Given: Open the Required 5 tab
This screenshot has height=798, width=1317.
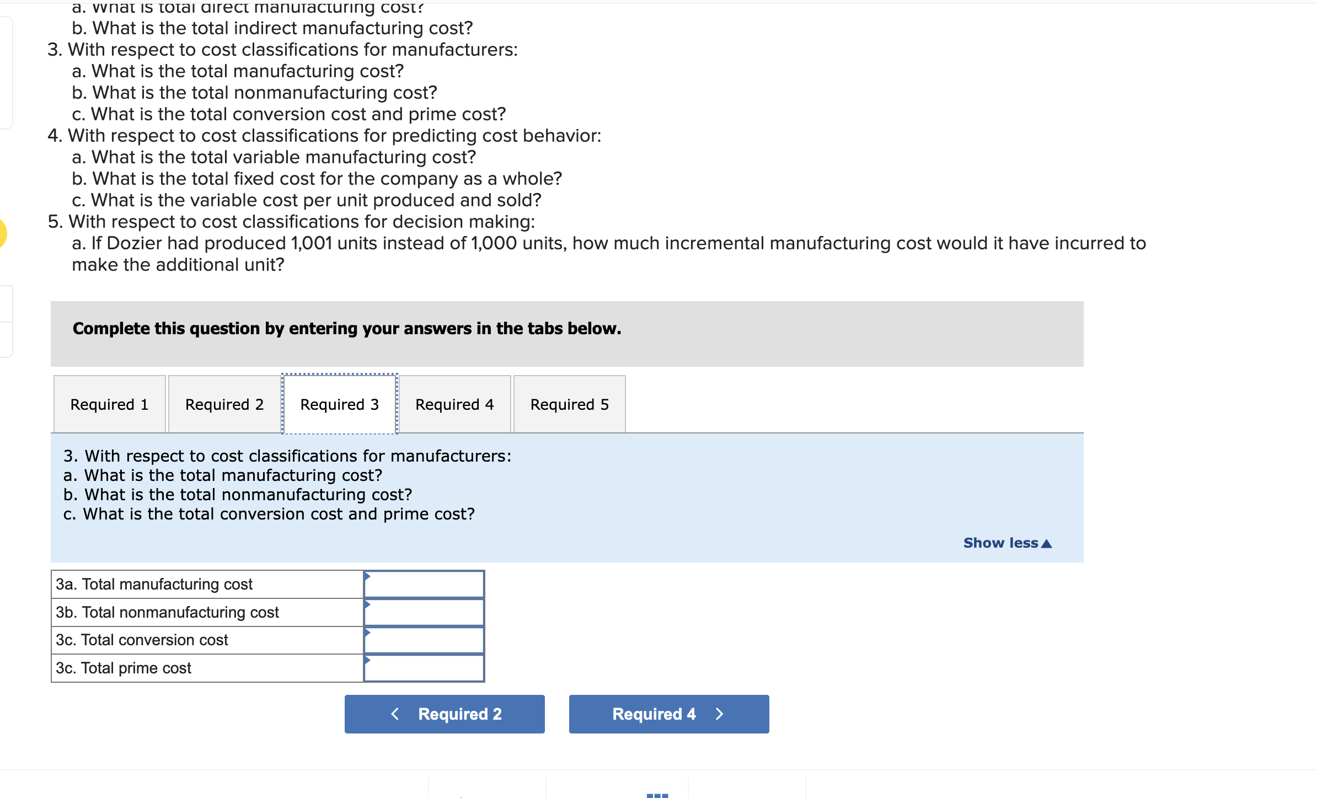Looking at the screenshot, I should click(569, 404).
